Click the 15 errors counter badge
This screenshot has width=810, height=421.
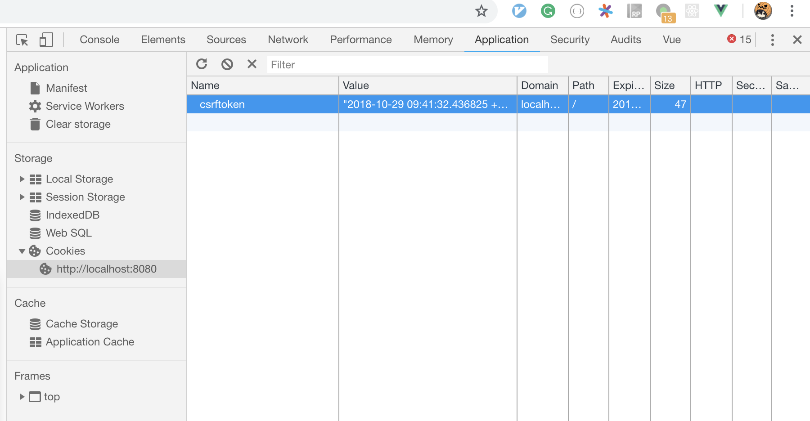coord(738,40)
